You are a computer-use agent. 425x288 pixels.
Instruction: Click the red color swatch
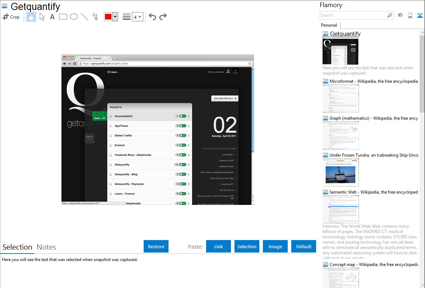pyautogui.click(x=108, y=17)
